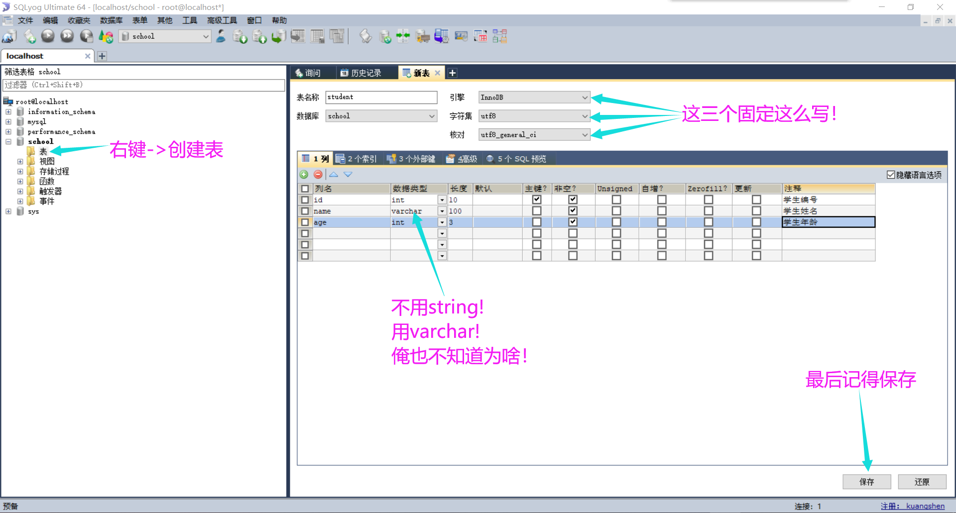The width and height of the screenshot is (956, 513).
Task: Click the blue up arrow to move column
Action: [x=333, y=174]
